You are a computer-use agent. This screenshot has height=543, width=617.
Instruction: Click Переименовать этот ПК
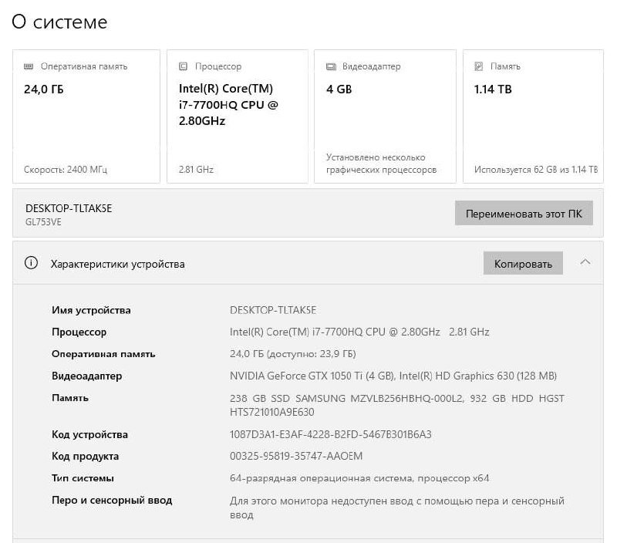tap(524, 213)
